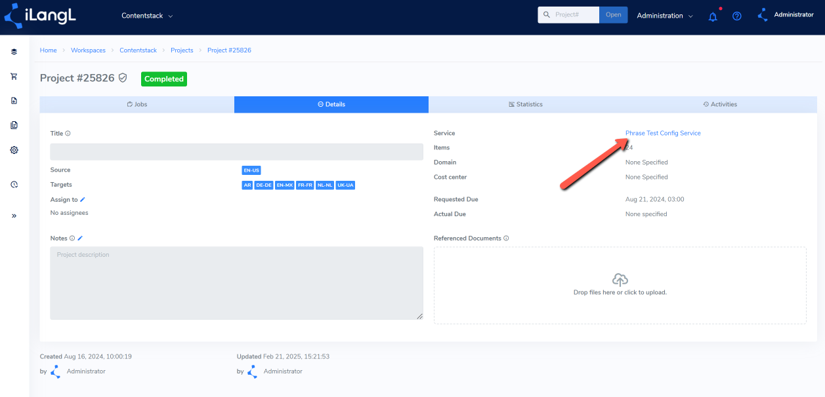Click the info icon beside Referenced Documents
825x397 pixels.
506,238
